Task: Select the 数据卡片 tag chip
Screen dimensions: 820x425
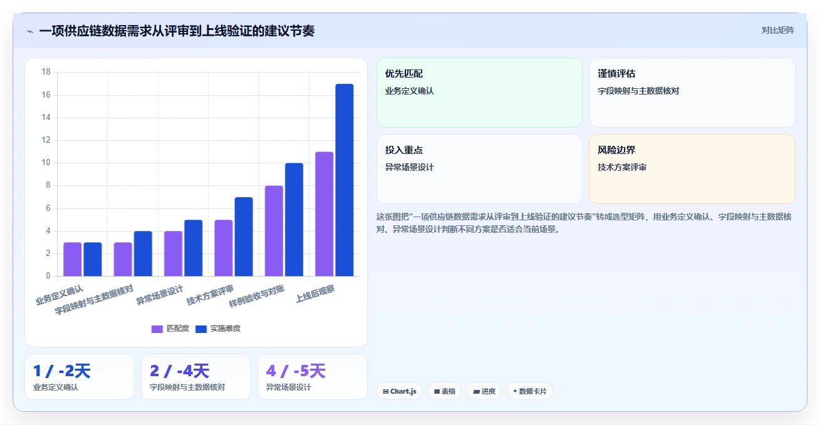Action: point(530,391)
